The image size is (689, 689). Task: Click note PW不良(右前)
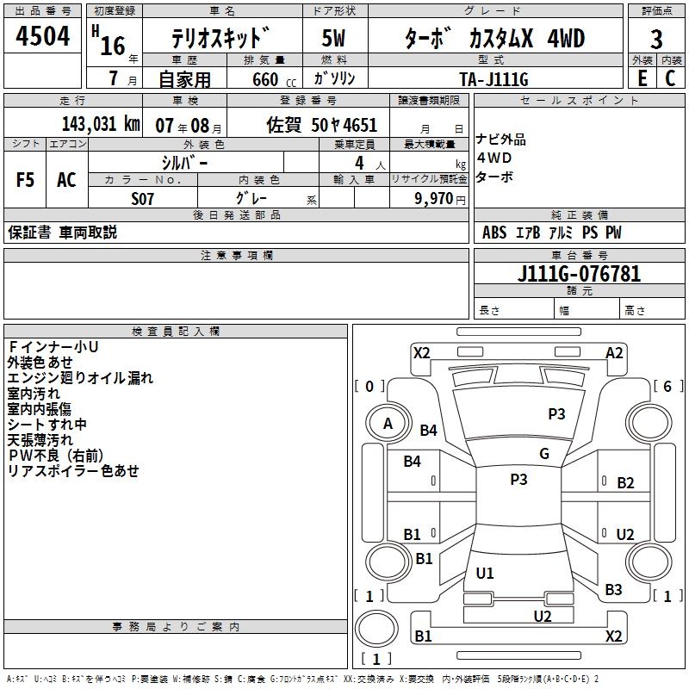[56, 456]
